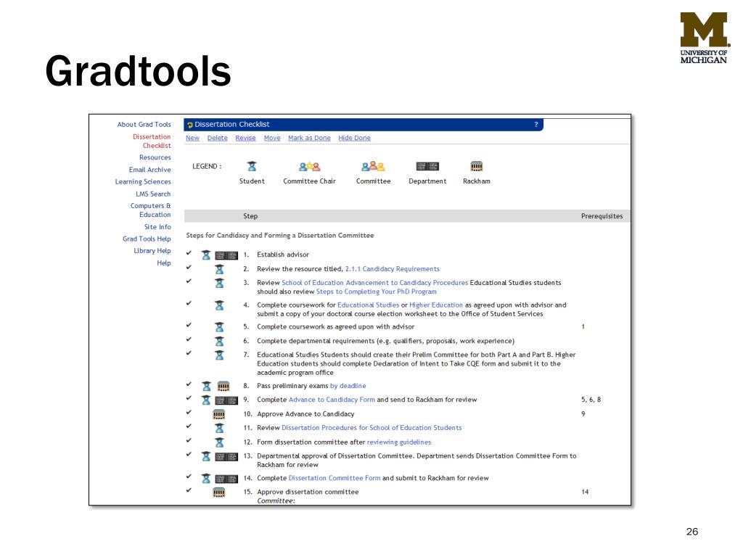The width and height of the screenshot is (743, 557).
Task: Open Computers & Education in sidebar
Action: point(151,210)
